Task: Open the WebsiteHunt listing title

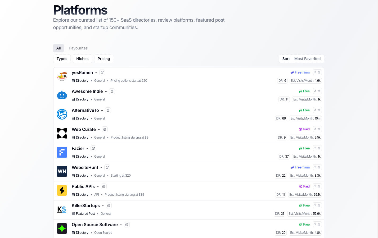Action: tap(85, 167)
